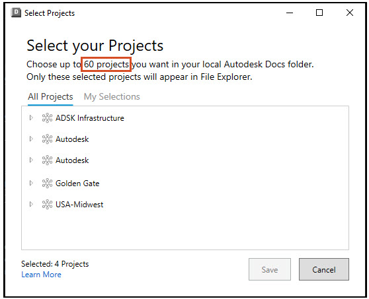Select the USA-Midwest label

(79, 205)
